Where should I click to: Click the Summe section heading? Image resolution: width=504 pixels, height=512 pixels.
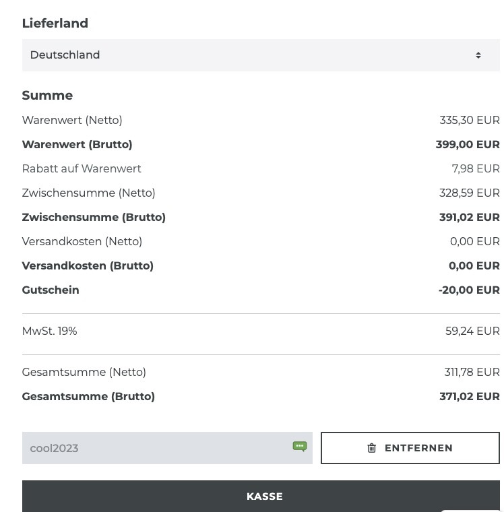coord(47,96)
